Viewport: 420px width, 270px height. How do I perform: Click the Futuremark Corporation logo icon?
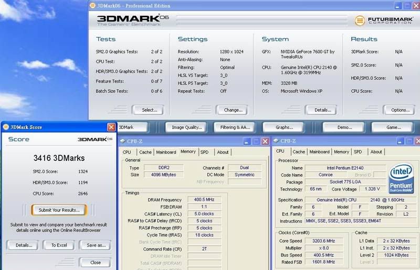(x=360, y=20)
